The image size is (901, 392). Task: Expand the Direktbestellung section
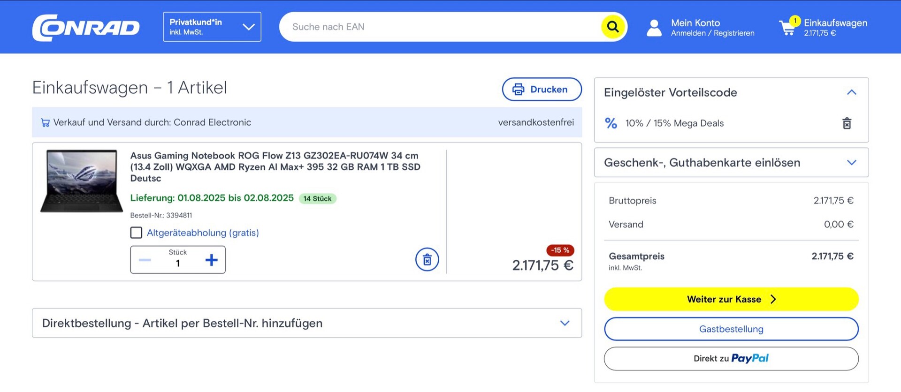tap(565, 323)
